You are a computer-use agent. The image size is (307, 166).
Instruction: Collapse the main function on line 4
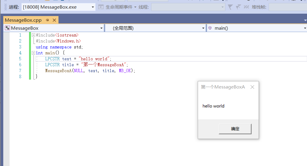point(34,53)
